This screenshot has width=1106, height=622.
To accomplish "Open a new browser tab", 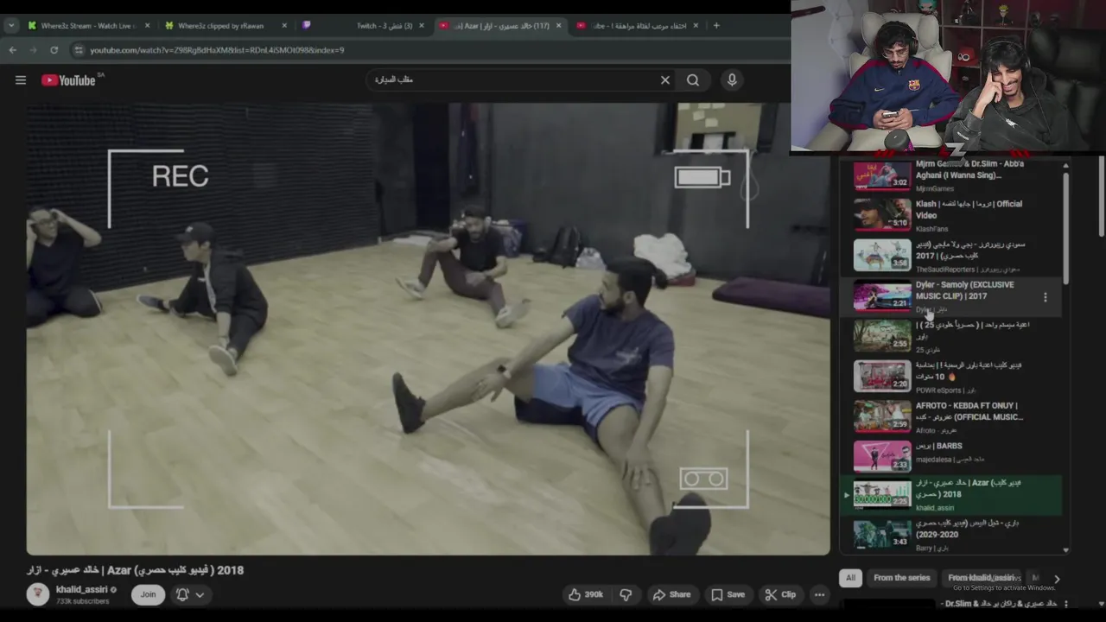I will [716, 26].
